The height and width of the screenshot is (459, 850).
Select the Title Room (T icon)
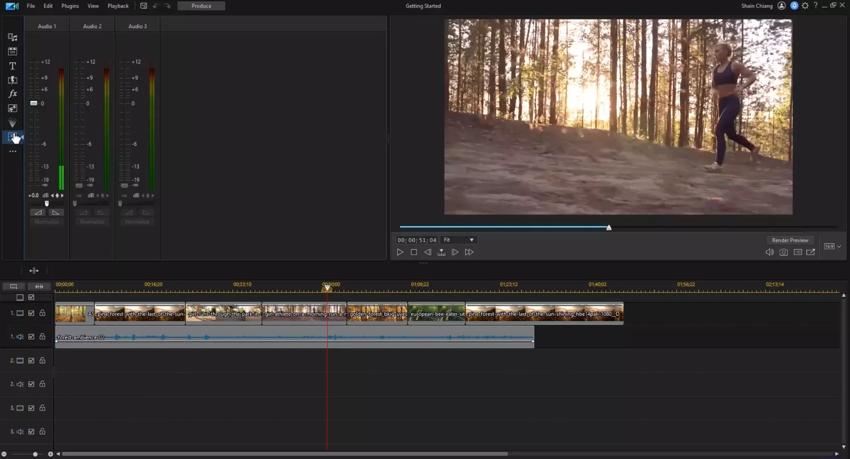[x=12, y=66]
